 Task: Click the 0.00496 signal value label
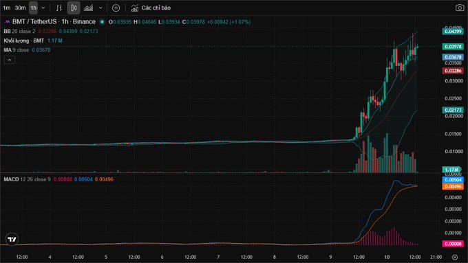click(453, 187)
